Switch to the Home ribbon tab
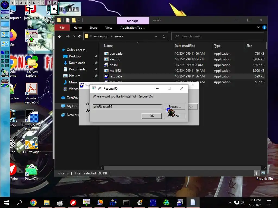 pos(78,28)
